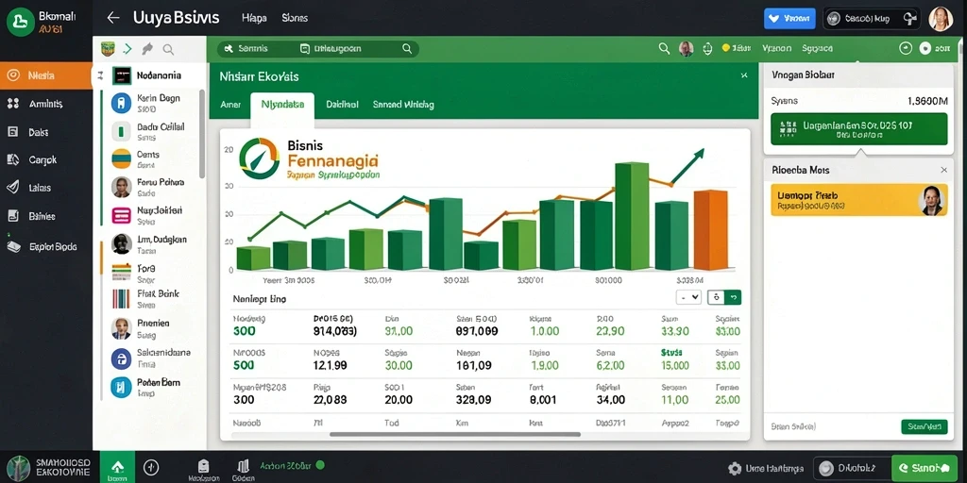The height and width of the screenshot is (483, 967).
Task: Click the user avatar in the top right corner
Action: coord(941,19)
